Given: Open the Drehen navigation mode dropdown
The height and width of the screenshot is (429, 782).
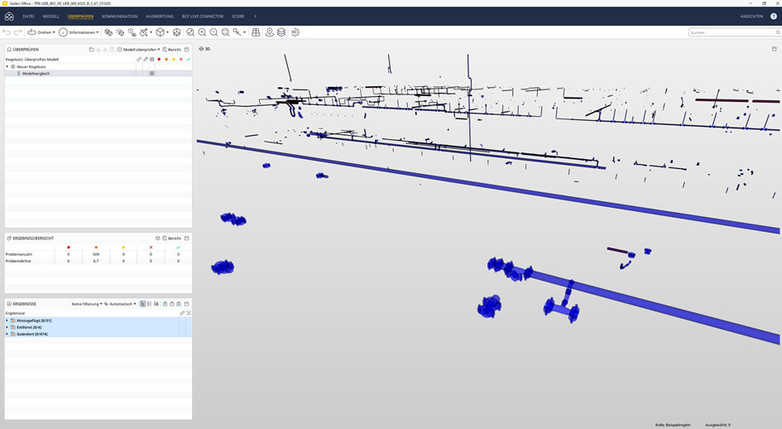Looking at the screenshot, I should click(41, 32).
